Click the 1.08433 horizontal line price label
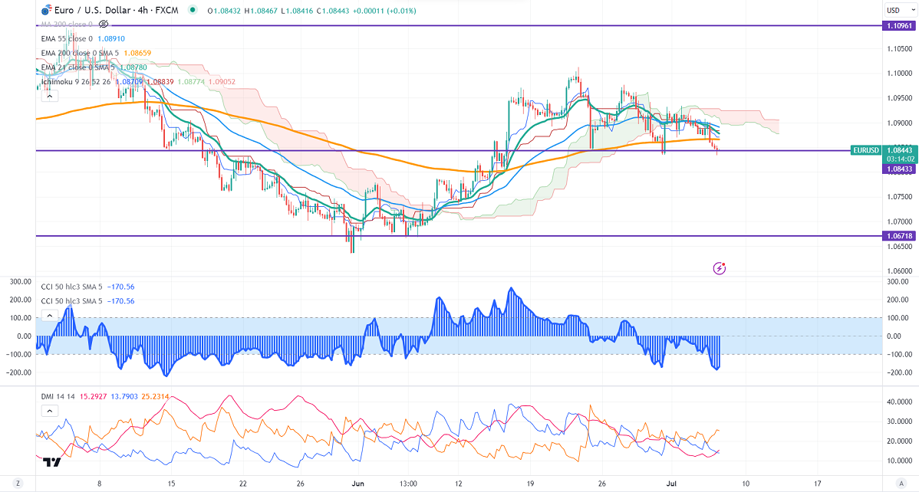Screen dimensions: 919x492 pyautogui.click(x=899, y=169)
